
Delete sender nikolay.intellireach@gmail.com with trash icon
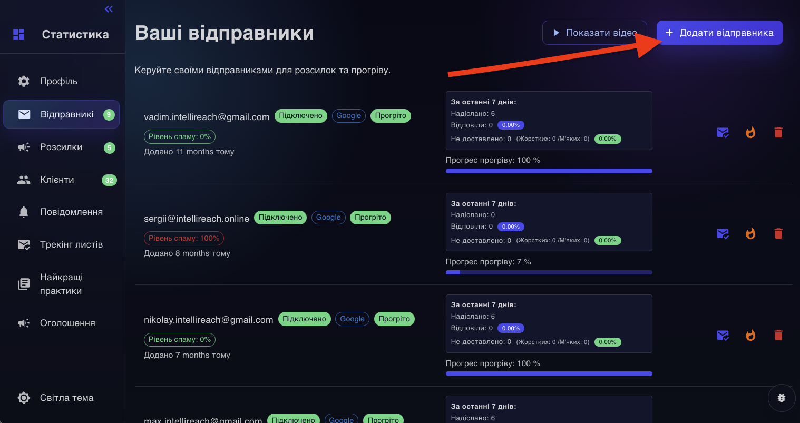click(x=778, y=335)
